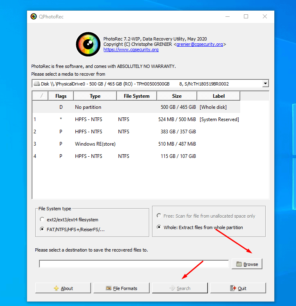Click the disk drive icon in media selector

[x=36, y=84]
